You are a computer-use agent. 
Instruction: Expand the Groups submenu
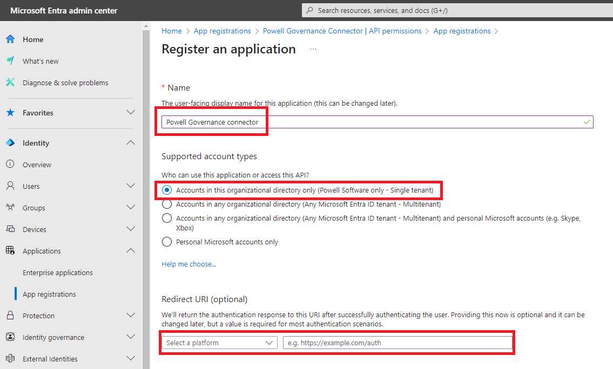(131, 207)
